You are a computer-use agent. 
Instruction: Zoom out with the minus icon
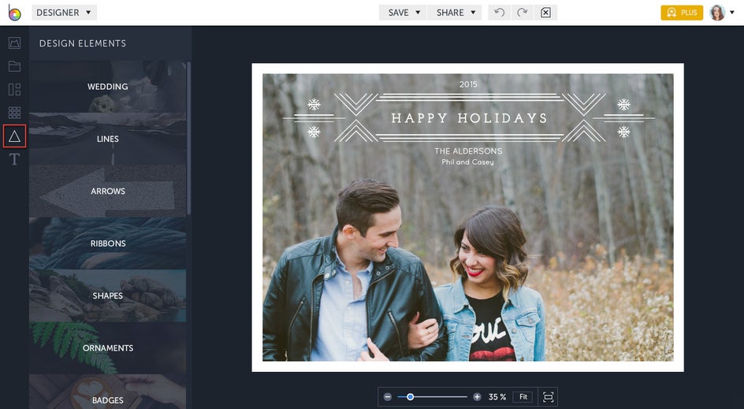[x=388, y=396]
